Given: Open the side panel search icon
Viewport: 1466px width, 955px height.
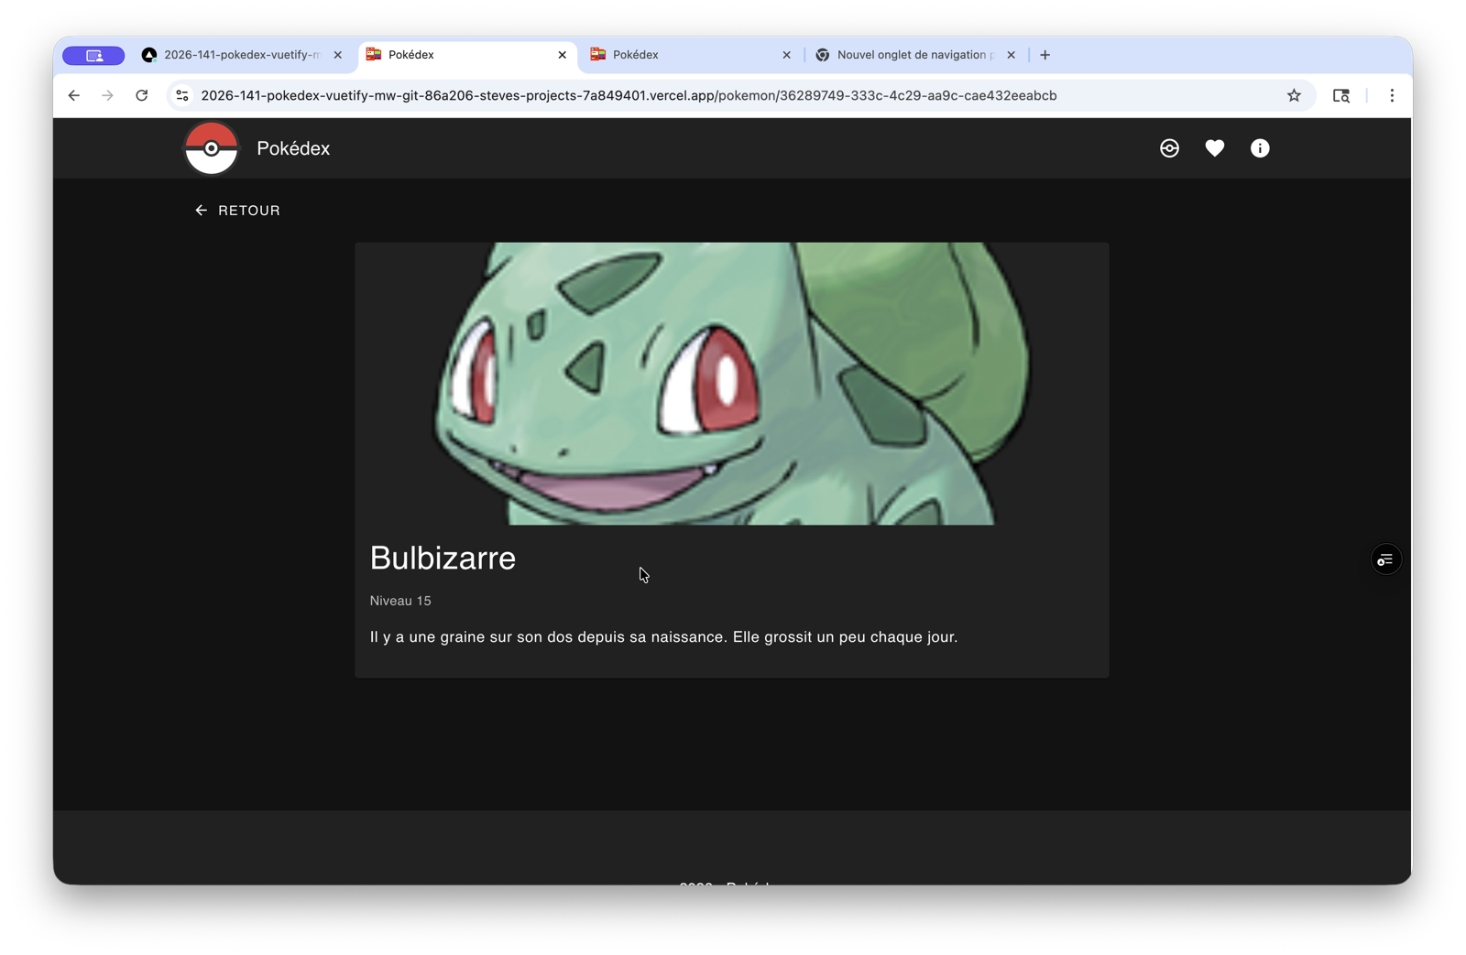Looking at the screenshot, I should (1341, 94).
